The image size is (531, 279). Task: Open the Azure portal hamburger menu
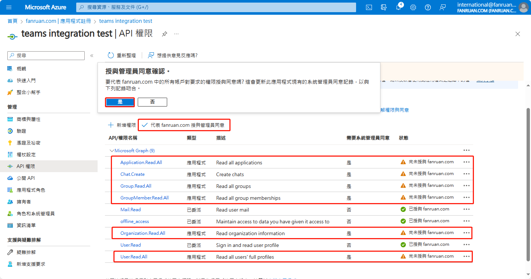pos(9,7)
